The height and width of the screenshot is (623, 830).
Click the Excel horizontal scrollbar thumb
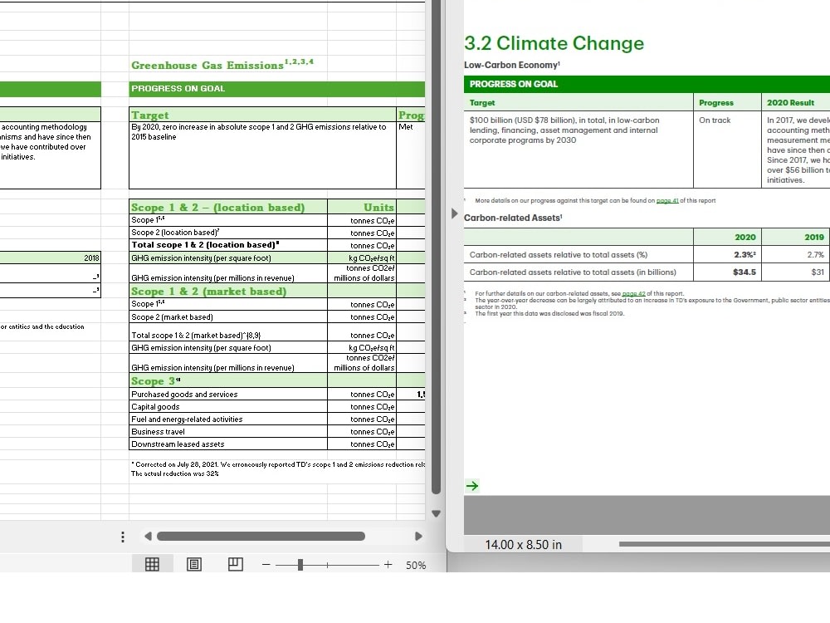[x=261, y=536]
